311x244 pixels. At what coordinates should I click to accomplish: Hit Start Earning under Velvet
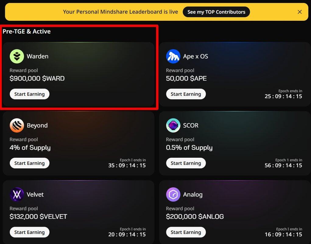[x=30, y=232]
